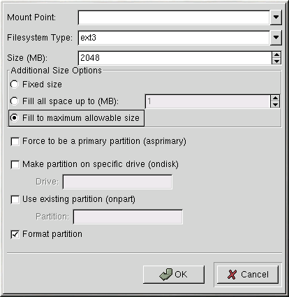
Task: Uncheck the Format partition checkbox
Action: [15, 234]
